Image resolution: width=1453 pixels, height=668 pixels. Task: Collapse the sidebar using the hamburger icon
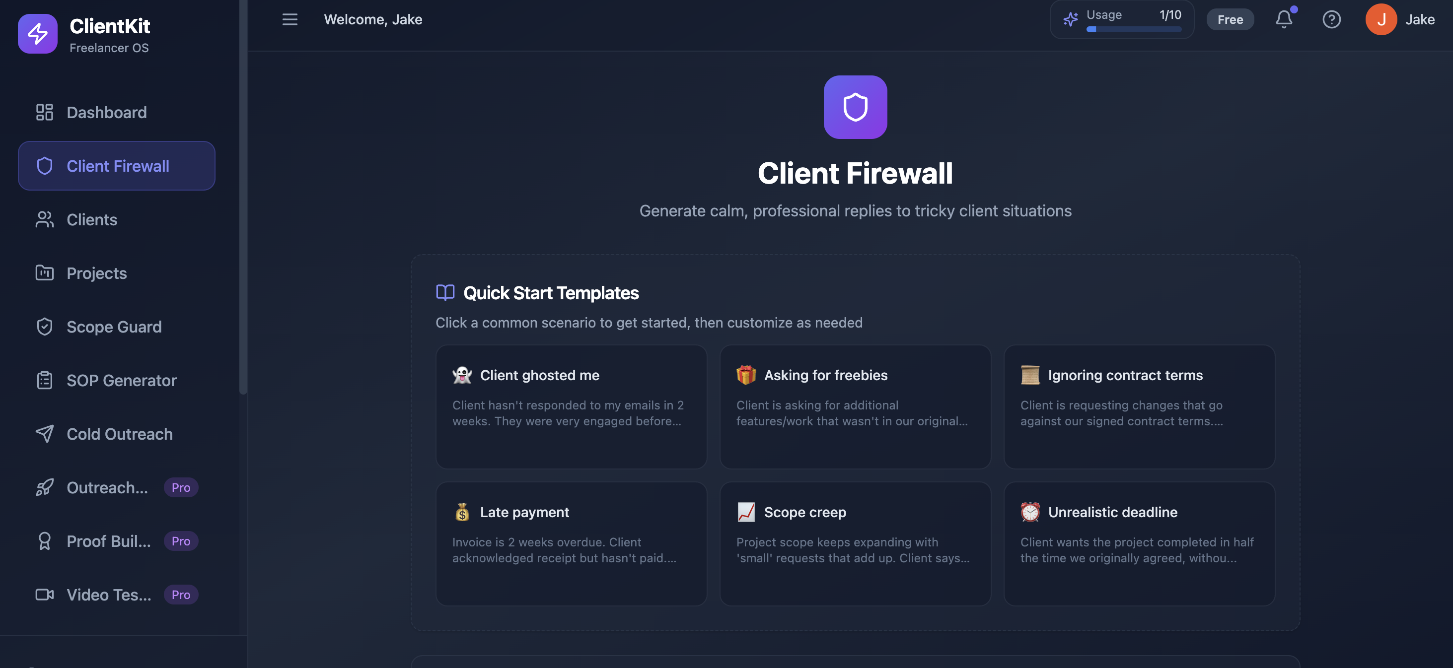(290, 19)
